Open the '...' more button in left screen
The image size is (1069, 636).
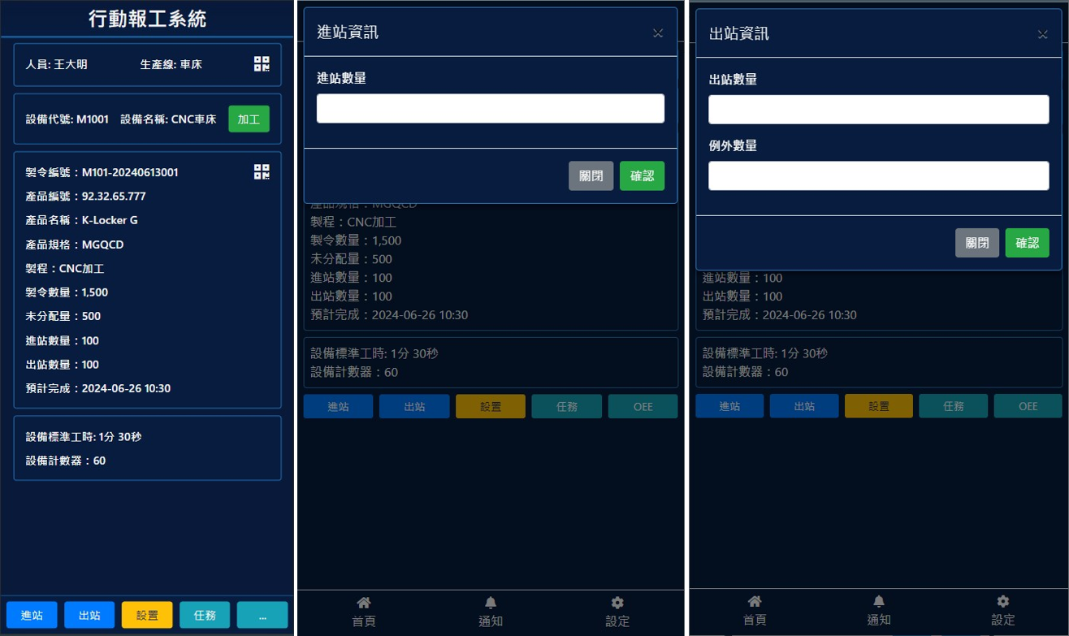(x=262, y=616)
